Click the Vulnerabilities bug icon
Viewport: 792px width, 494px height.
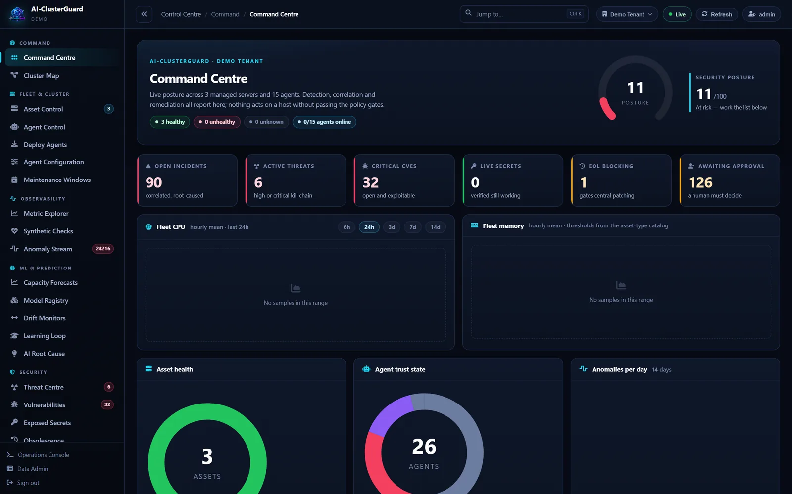14,404
